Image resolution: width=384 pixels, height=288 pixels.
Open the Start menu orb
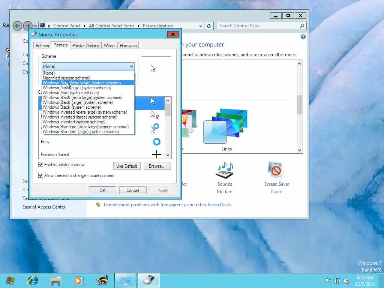(10, 280)
